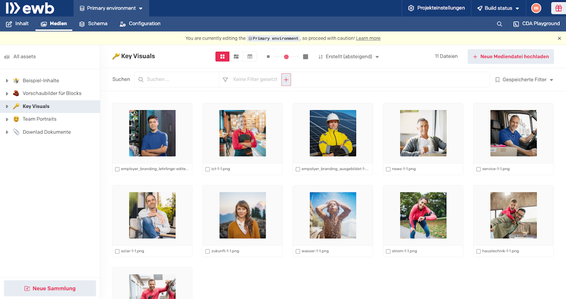566x299 pixels.
Task: Open the Build status dropdown
Action: [498, 8]
